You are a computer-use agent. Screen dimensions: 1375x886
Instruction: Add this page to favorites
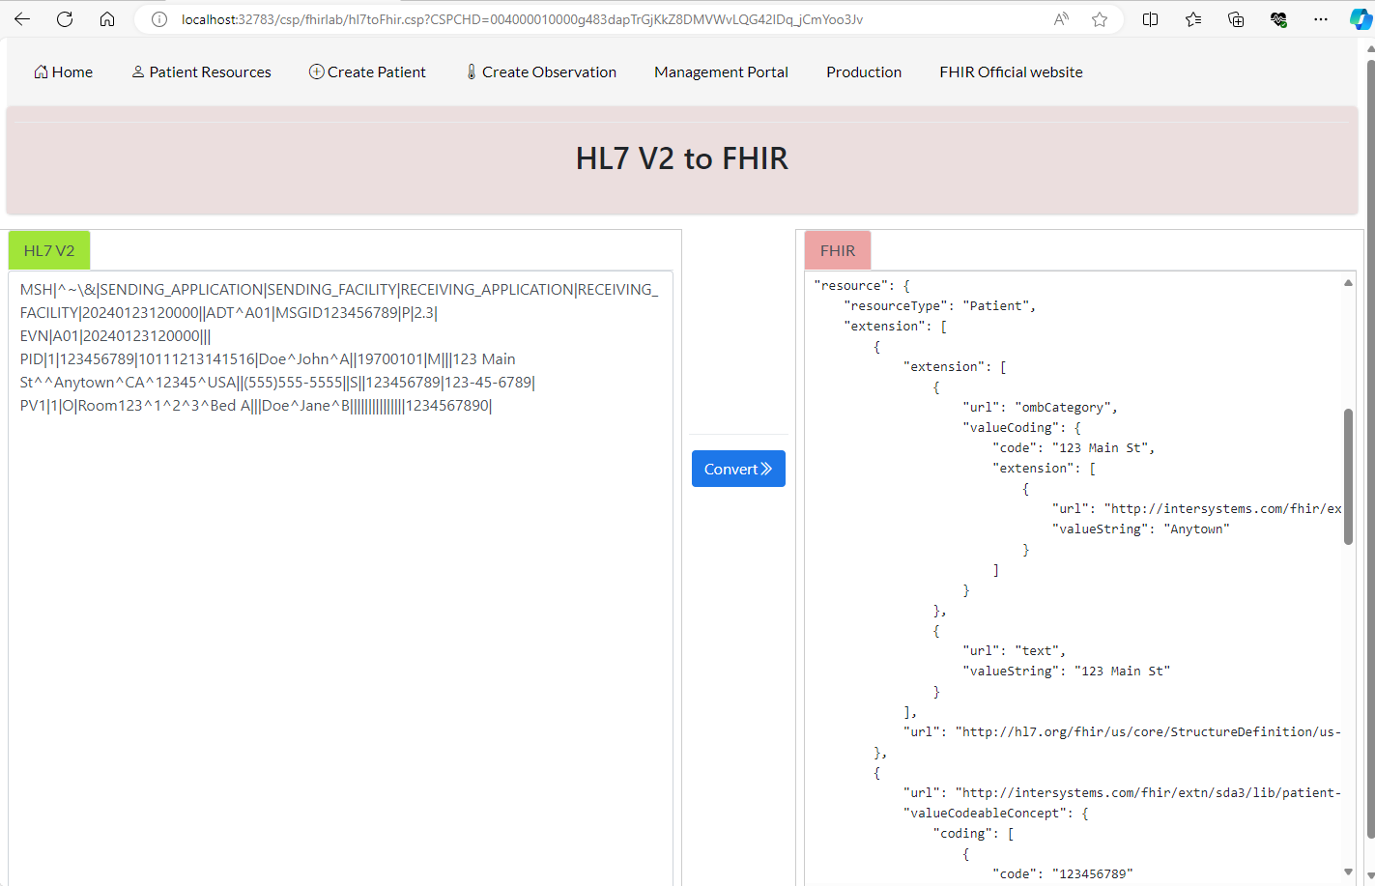(x=1100, y=19)
